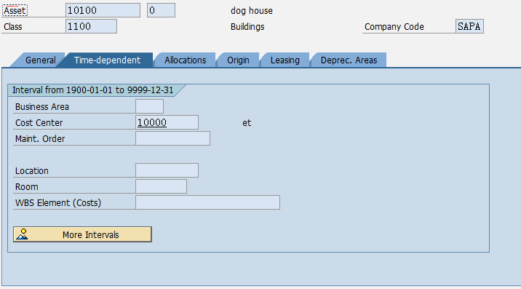Click the 'Buildings' class description

(x=247, y=27)
